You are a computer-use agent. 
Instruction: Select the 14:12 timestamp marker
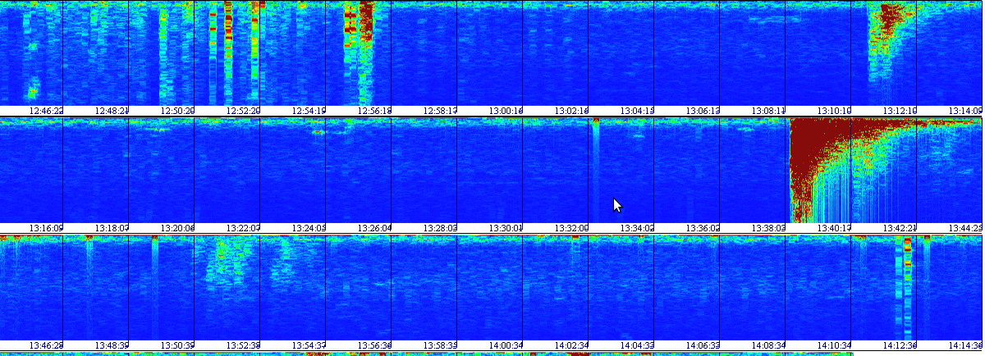pos(900,345)
